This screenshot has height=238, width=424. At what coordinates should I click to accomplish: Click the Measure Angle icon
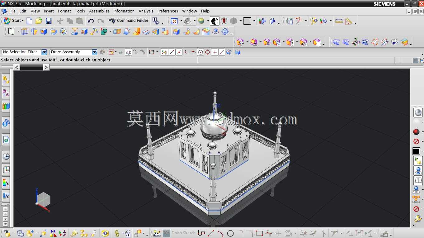point(349,21)
